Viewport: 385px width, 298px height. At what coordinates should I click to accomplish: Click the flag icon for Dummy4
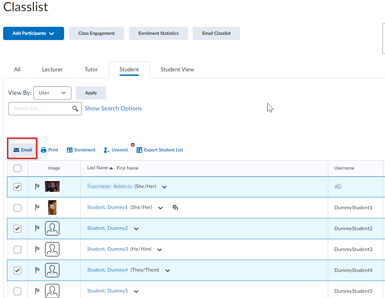[37, 270]
